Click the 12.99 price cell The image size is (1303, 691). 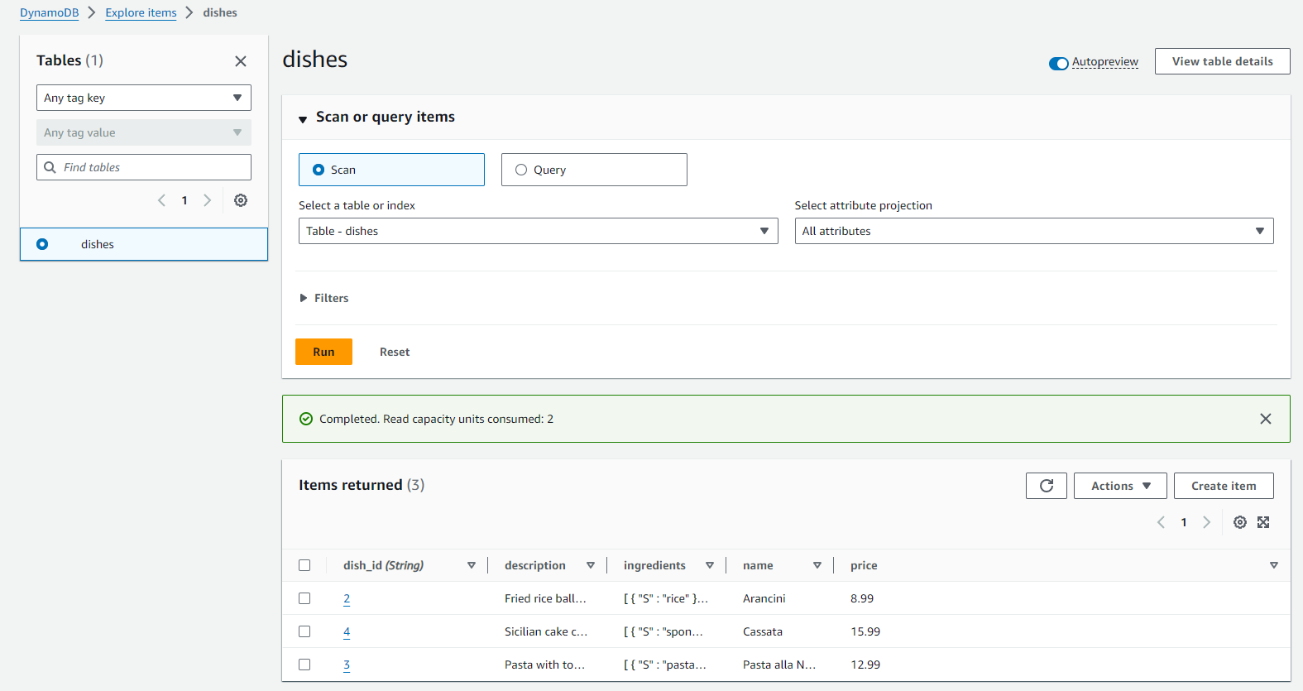[x=865, y=665]
